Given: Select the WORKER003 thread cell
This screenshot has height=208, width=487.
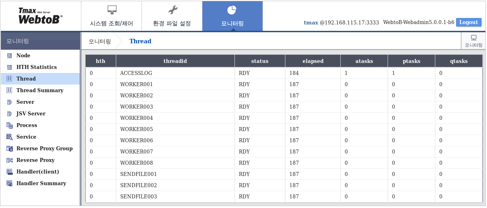Looking at the screenshot, I should (x=175, y=107).
